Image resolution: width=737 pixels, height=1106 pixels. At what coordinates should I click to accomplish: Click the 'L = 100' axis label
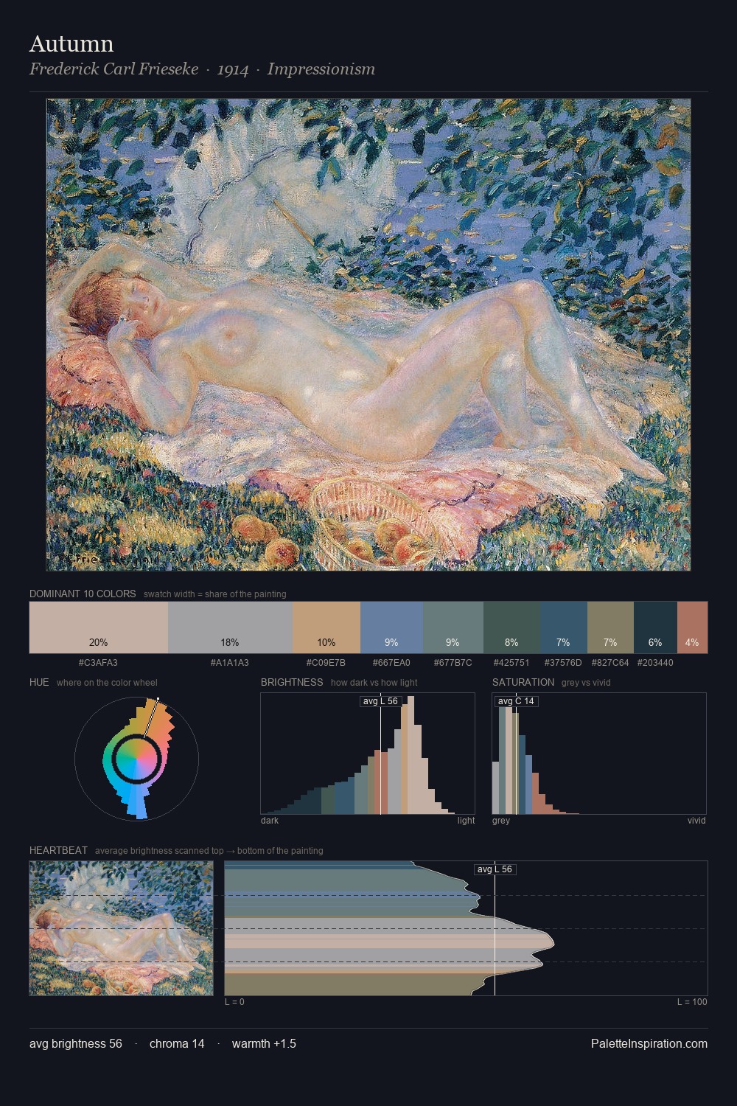click(692, 1002)
